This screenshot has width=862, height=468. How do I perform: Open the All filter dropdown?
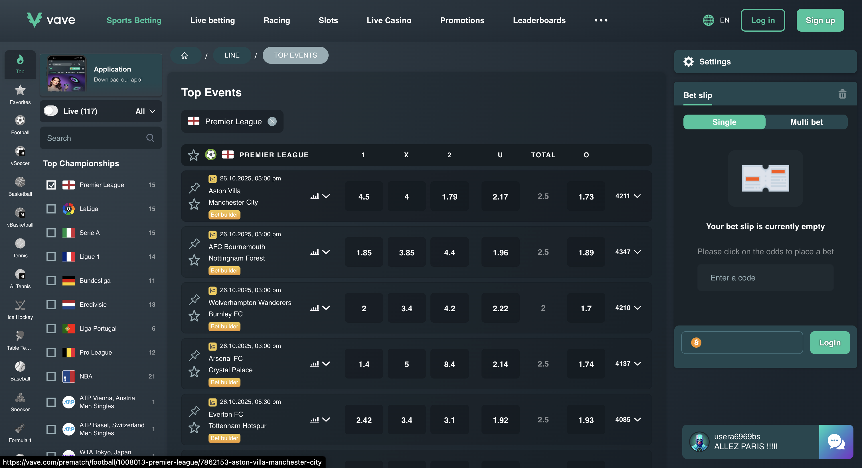click(x=145, y=111)
